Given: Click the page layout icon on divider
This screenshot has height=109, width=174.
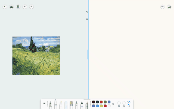Looking at the screenshot, I should point(87,19).
